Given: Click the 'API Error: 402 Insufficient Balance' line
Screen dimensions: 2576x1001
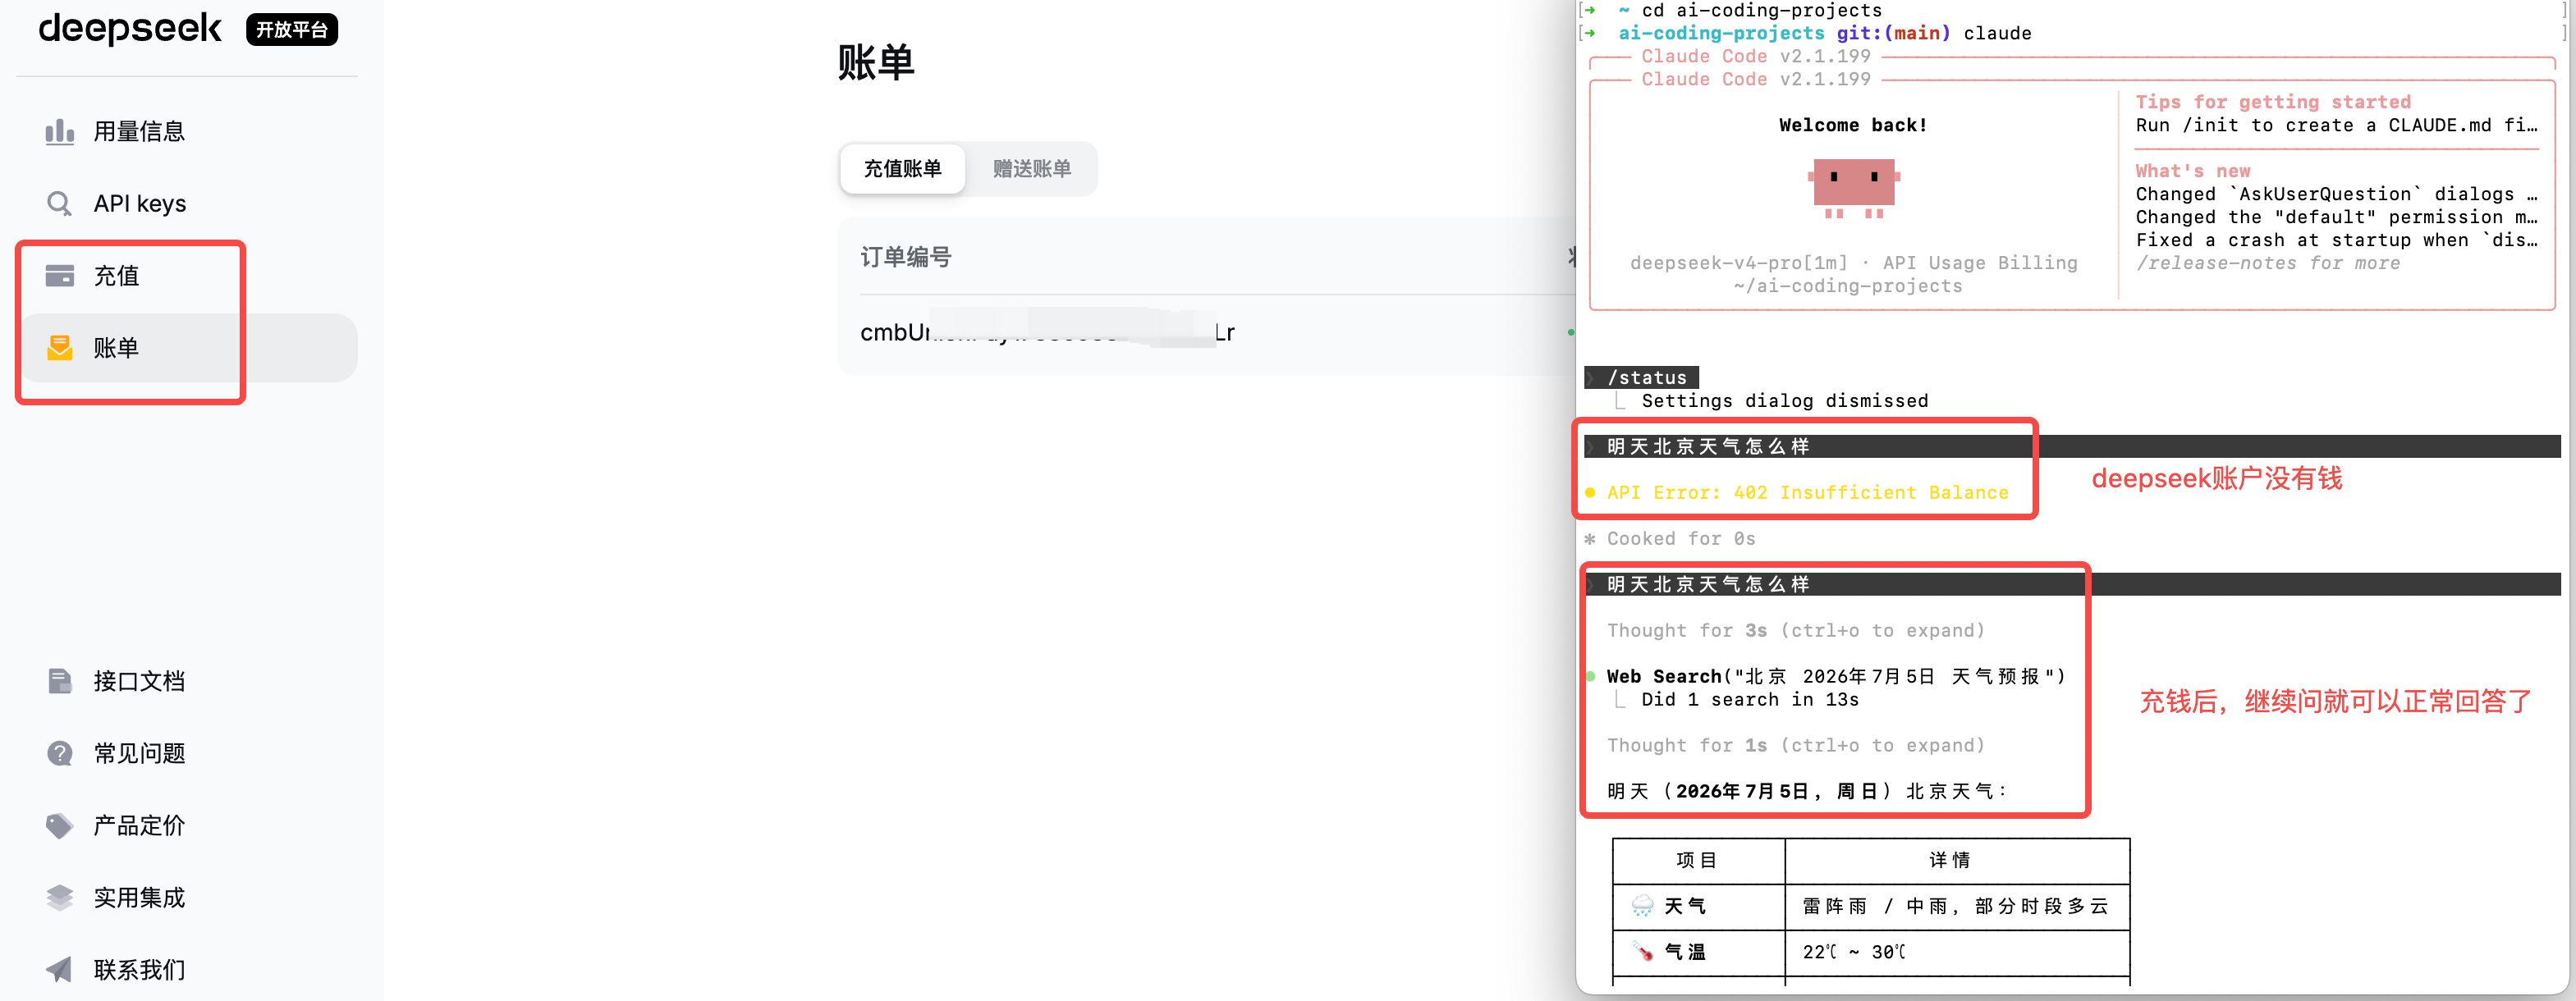Looking at the screenshot, I should tap(1807, 492).
